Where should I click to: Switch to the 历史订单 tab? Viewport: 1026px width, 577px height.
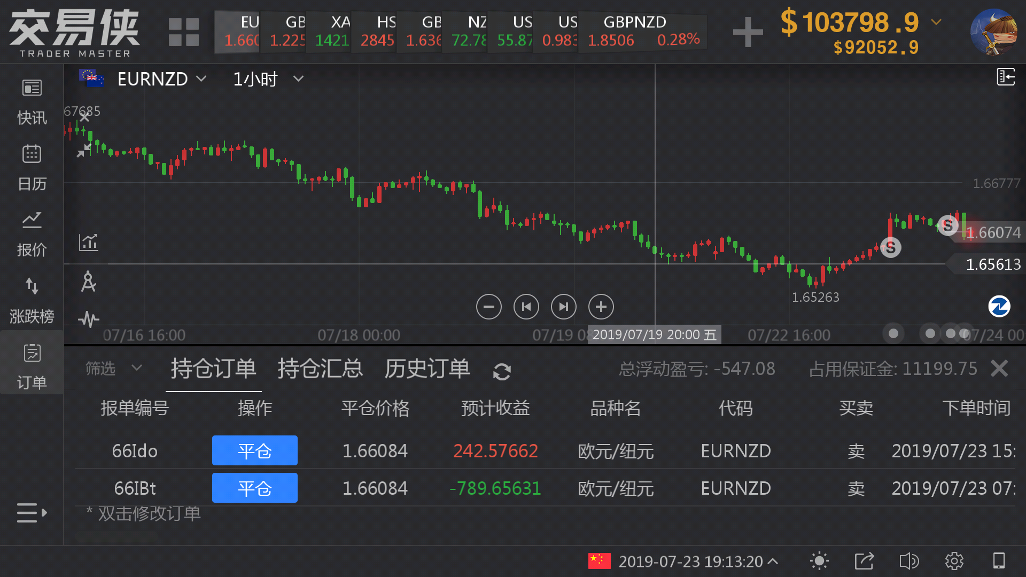427,369
